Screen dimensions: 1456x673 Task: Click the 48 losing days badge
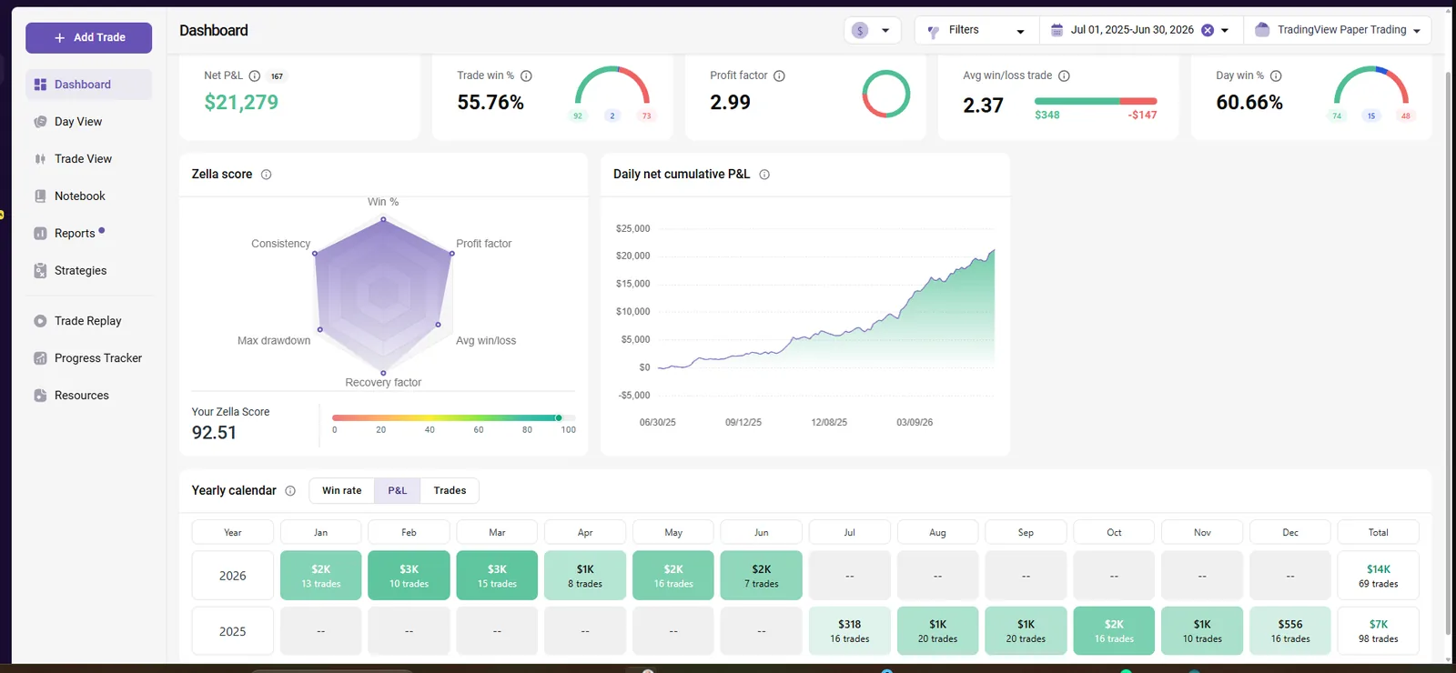point(1406,116)
